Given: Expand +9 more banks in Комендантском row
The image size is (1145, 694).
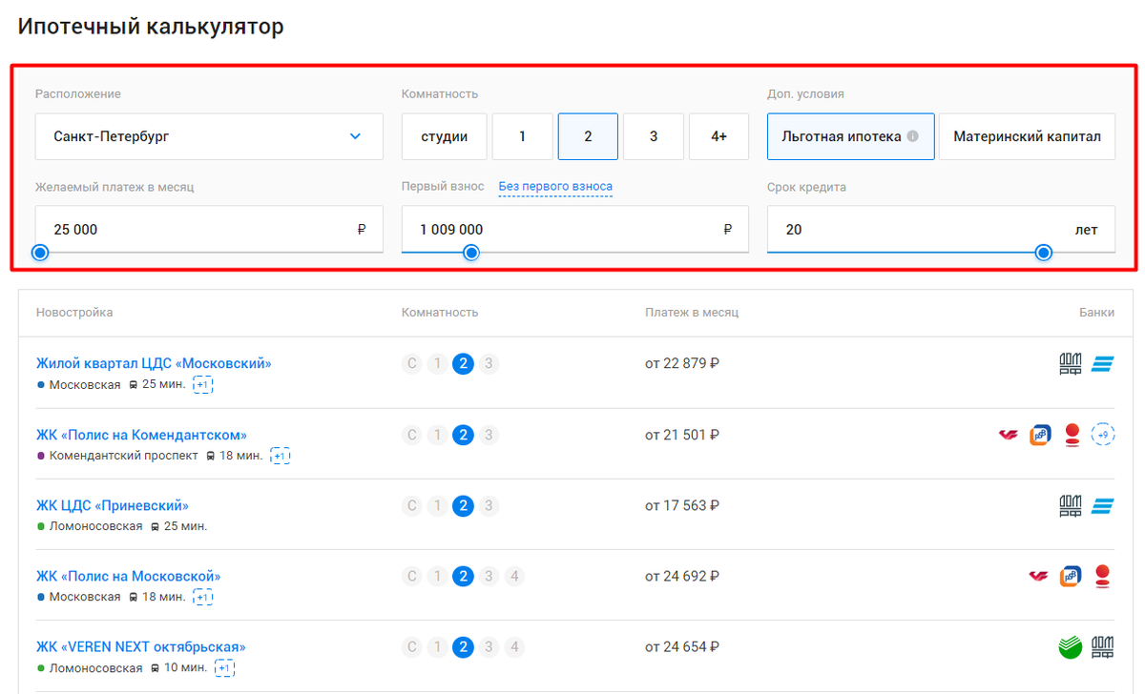Looking at the screenshot, I should click(x=1103, y=435).
